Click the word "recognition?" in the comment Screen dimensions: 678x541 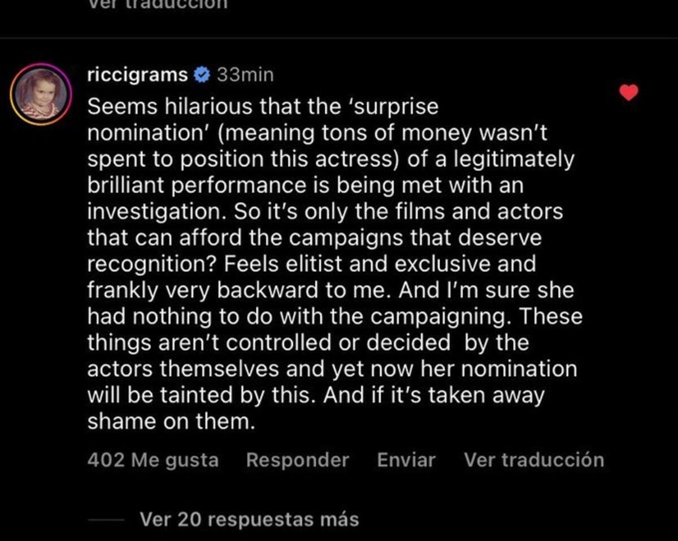coord(144,264)
